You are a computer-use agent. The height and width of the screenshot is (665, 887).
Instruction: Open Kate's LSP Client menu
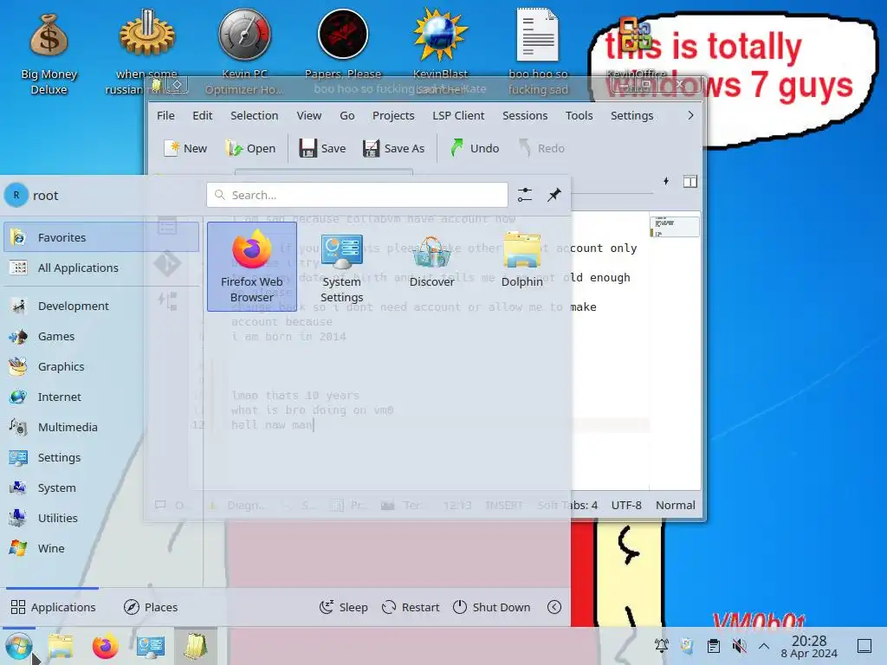pyautogui.click(x=458, y=115)
